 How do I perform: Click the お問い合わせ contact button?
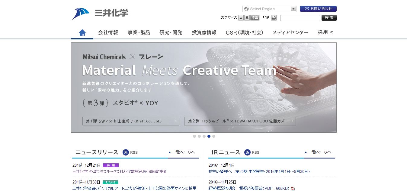[x=318, y=9]
